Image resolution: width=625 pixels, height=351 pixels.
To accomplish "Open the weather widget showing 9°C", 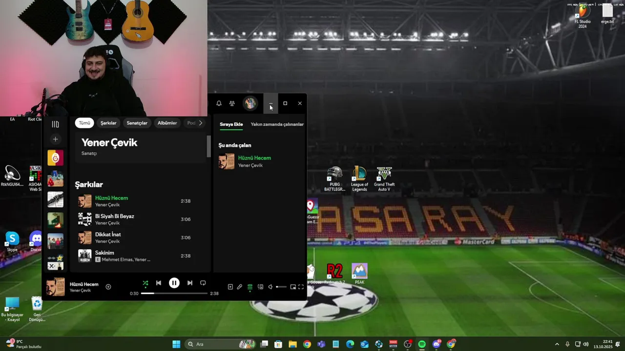I will pos(23,344).
